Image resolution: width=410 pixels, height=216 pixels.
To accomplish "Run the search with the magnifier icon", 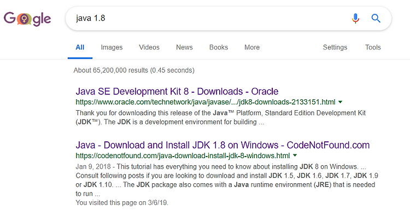I will pos(376,18).
